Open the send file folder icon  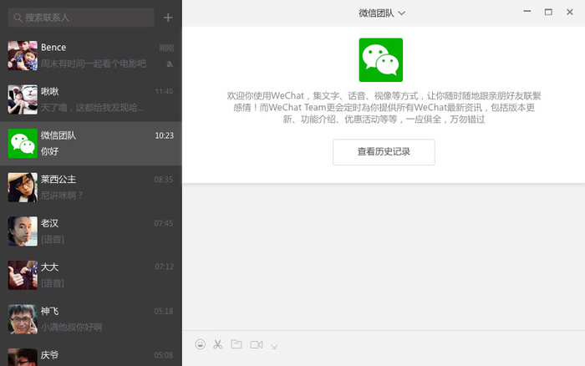237,344
